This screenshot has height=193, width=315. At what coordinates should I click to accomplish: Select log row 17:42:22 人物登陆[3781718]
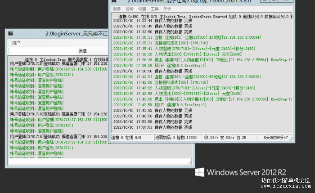coord(184,88)
